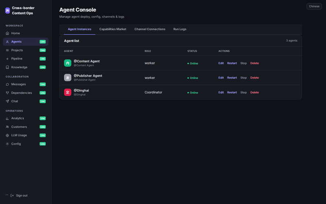The width and height of the screenshot is (326, 204).
Task: Click the Agent list heading
Action: click(72, 41)
